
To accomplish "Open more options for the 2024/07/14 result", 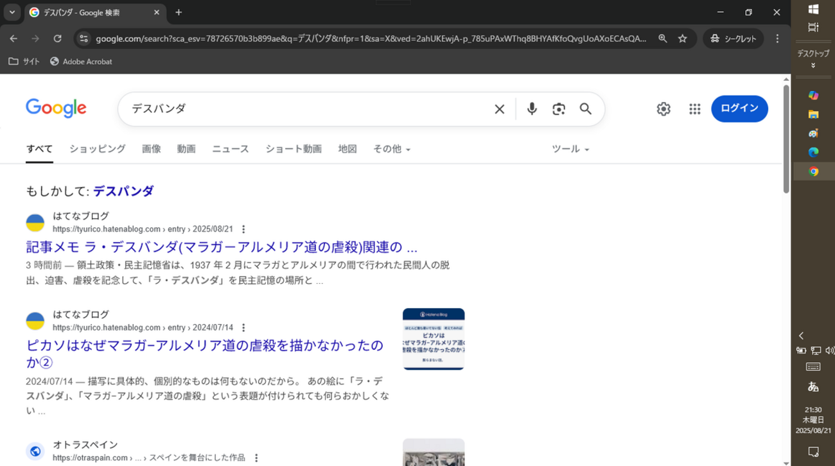I will click(243, 327).
